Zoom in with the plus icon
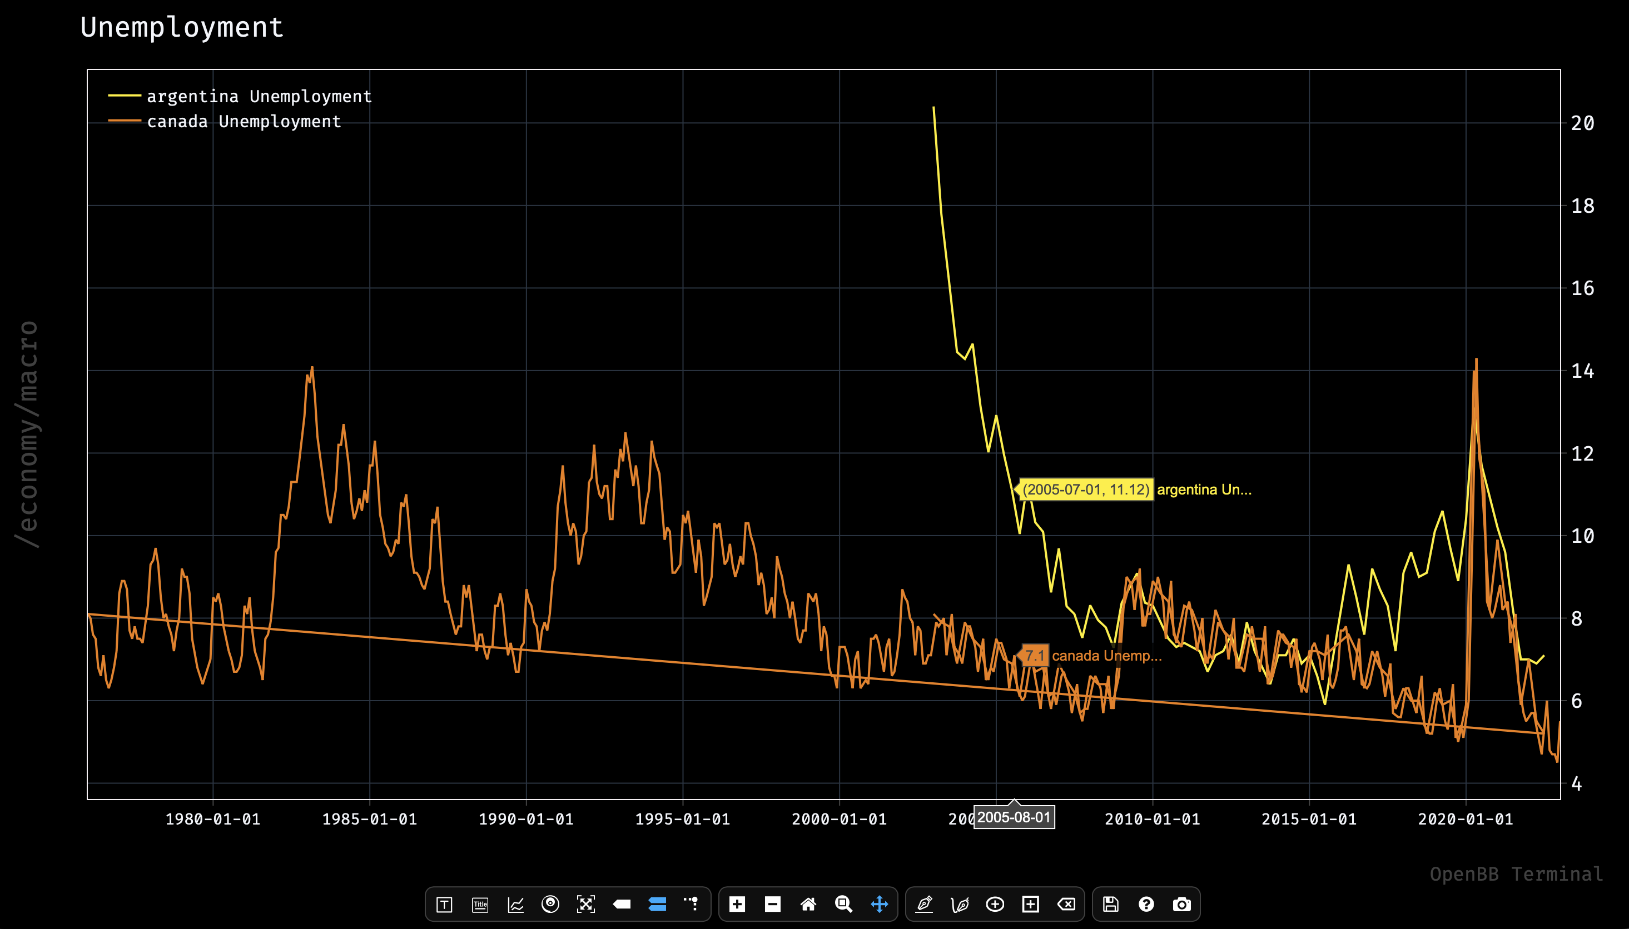1629x929 pixels. (x=737, y=904)
